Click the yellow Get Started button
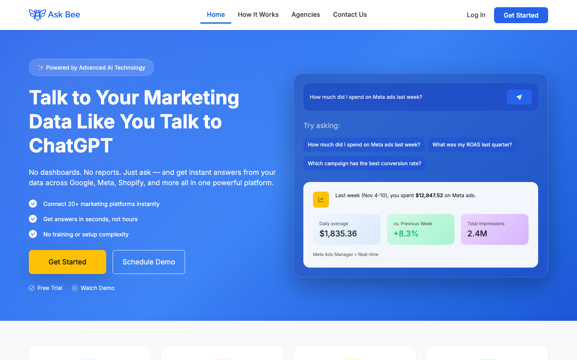The width and height of the screenshot is (577, 360). (x=67, y=262)
